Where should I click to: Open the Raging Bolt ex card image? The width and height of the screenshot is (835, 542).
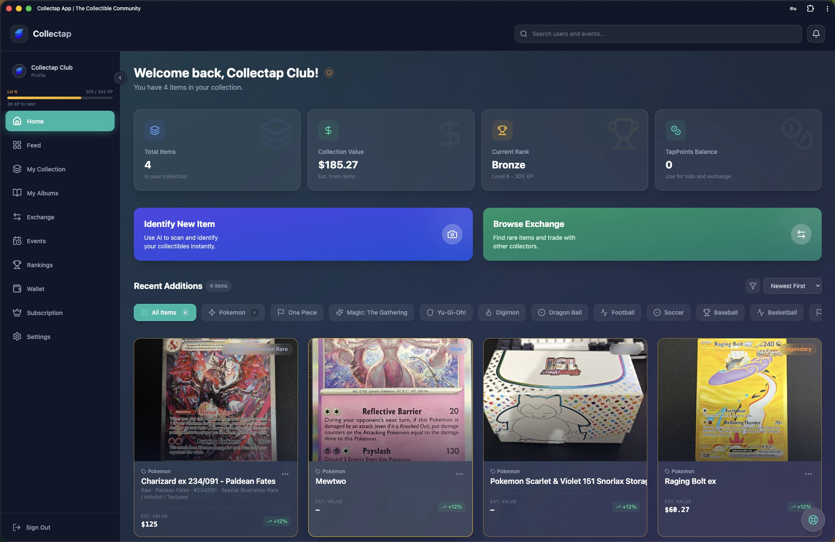pos(740,400)
